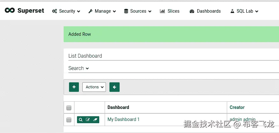Click the magnifier show-record icon
The height and width of the screenshot is (133, 279).
point(81,120)
